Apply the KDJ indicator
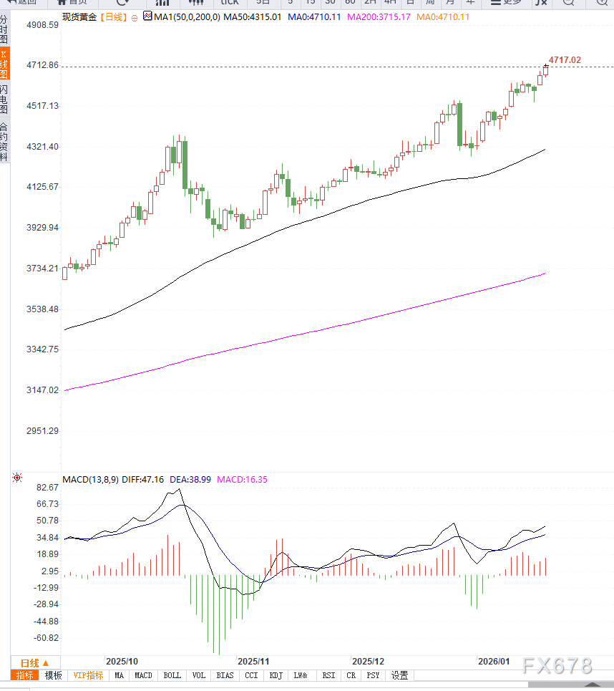Viewport: 614px width, 691px height. point(276,675)
